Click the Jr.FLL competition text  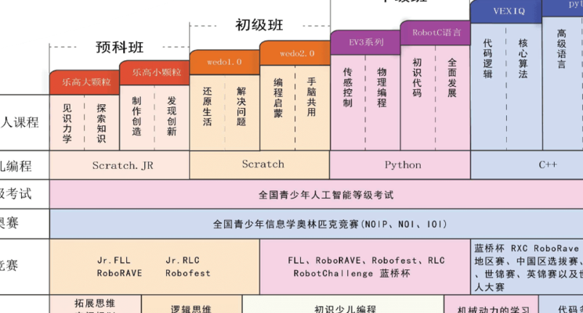(114, 261)
